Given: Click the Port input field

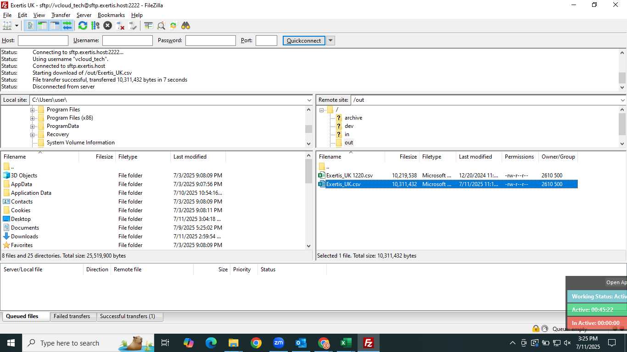Looking at the screenshot, I should [266, 40].
